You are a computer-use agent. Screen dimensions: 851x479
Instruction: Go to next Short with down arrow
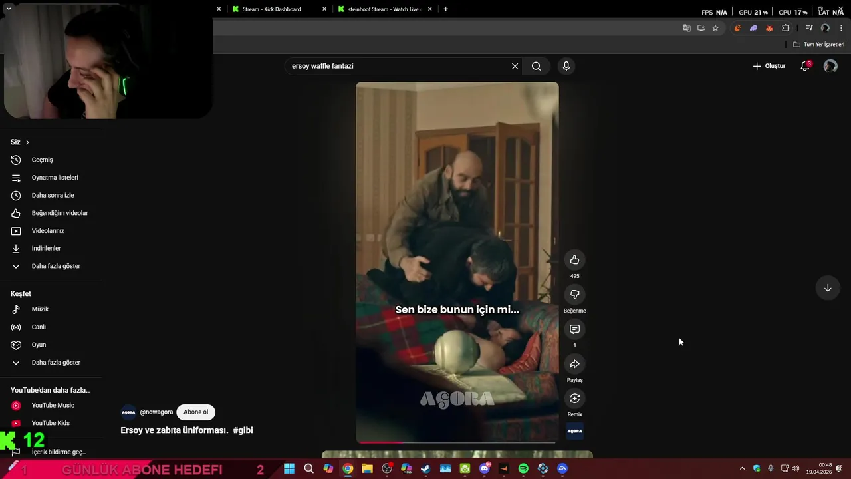click(828, 288)
